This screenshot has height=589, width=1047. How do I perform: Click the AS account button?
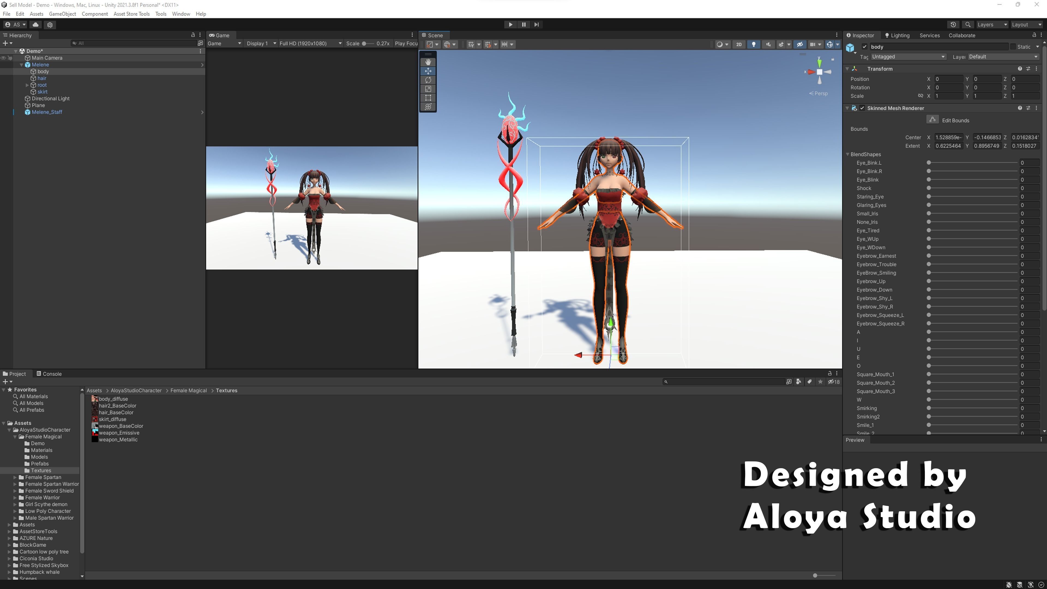pyautogui.click(x=15, y=24)
